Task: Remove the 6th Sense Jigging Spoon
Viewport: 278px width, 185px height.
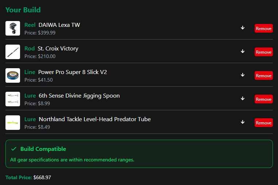Action: point(263,99)
